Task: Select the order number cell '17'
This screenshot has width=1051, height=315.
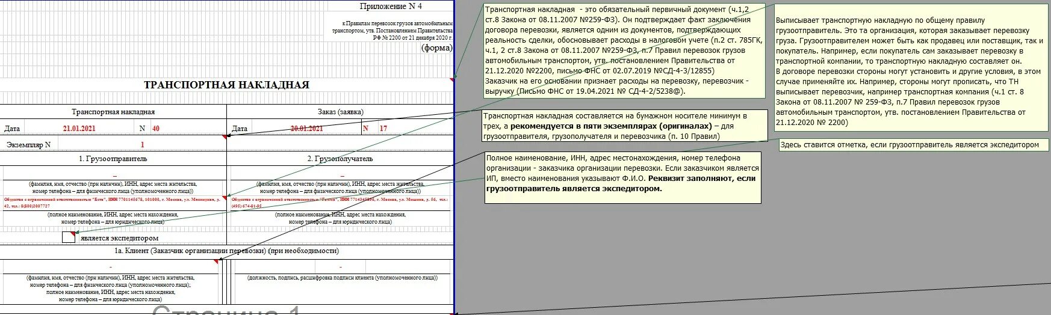Action: [x=415, y=128]
